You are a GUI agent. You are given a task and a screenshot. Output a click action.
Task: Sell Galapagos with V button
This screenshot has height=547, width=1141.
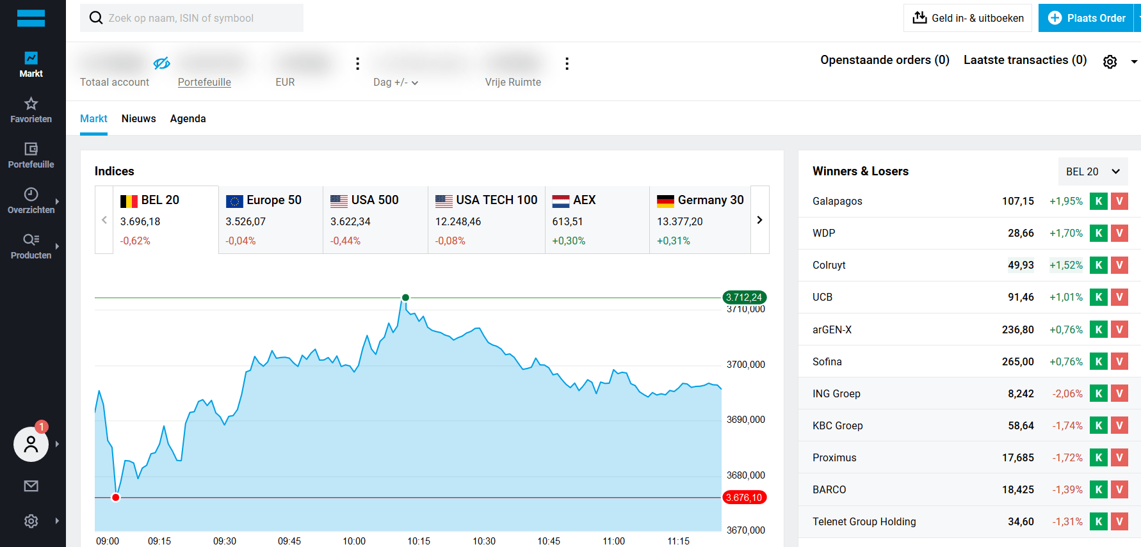1119,201
